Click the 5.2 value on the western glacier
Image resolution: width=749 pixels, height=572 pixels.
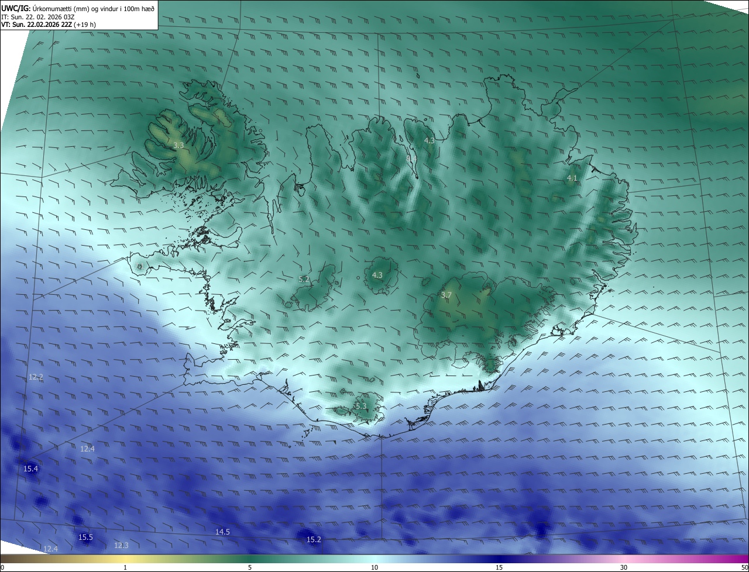[304, 280]
